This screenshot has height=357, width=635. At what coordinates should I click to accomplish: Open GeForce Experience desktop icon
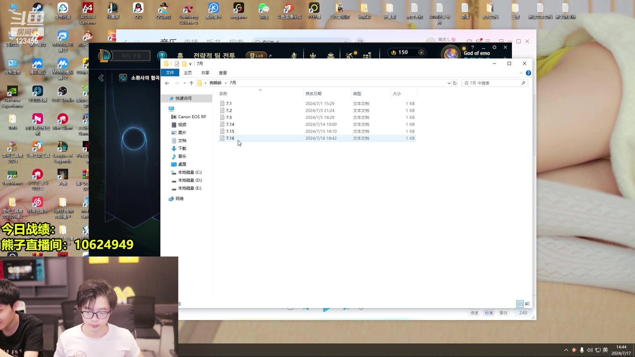tap(12, 97)
